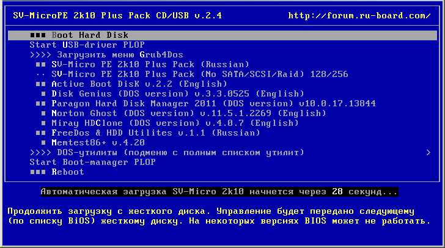The width and height of the screenshot is (445, 248).
Task: Select SV-Micro PE No SATA/SCSI/Raid 128/256
Action: tap(200, 74)
